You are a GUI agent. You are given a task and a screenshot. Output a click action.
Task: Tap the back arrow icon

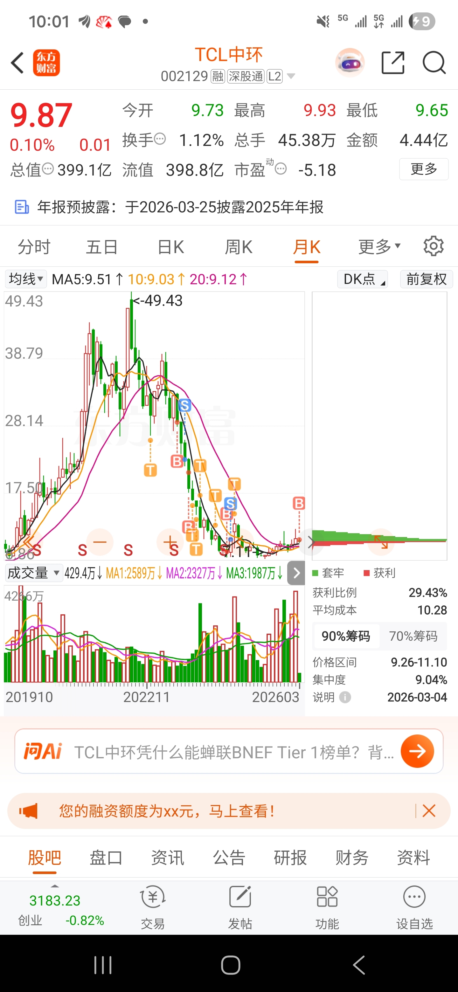tap(17, 63)
